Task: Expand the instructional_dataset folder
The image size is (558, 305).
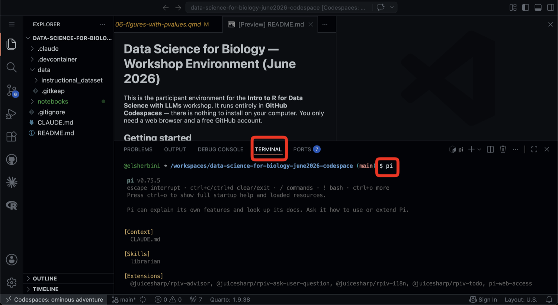Action: [x=69, y=80]
